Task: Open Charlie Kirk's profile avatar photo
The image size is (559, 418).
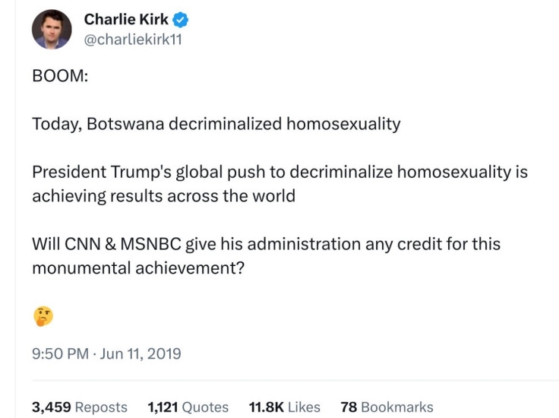Action: point(52,29)
